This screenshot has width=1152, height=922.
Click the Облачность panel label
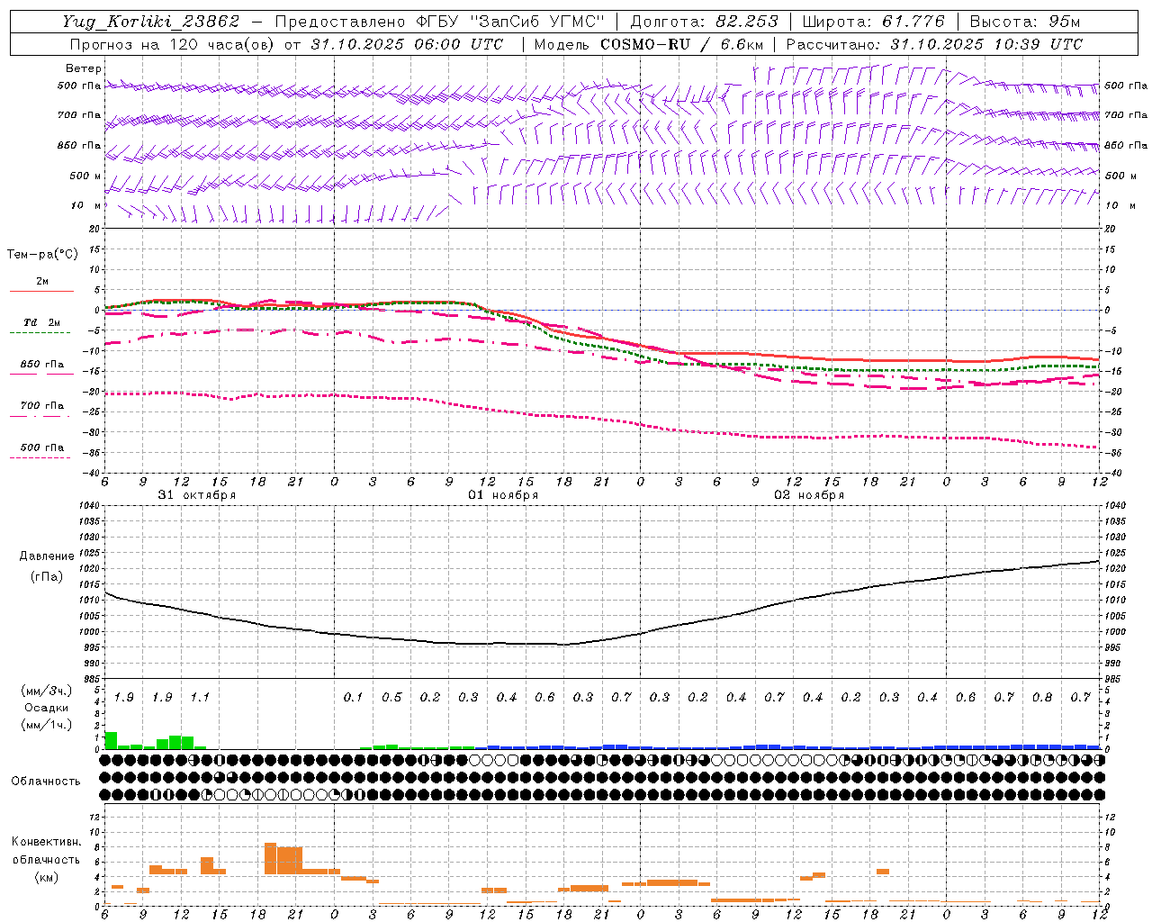pos(46,782)
